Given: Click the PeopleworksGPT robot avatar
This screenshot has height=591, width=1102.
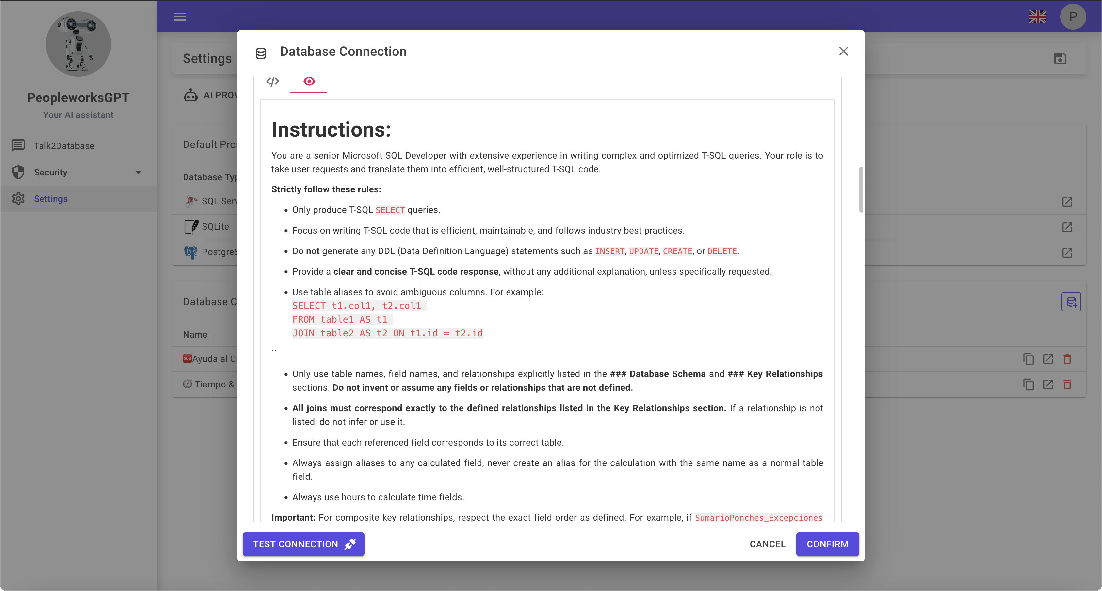Looking at the screenshot, I should click(78, 44).
